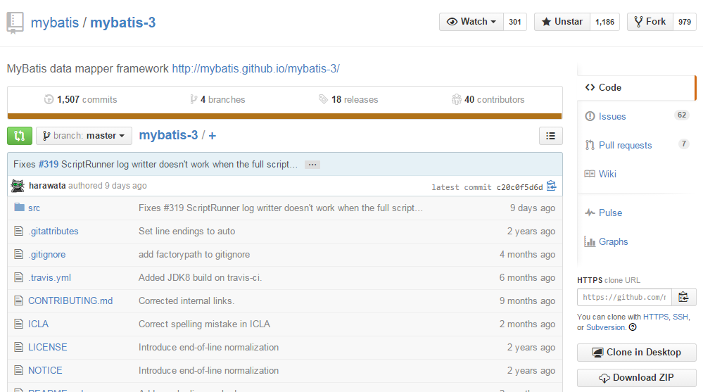This screenshot has width=703, height=392.
Task: Click the Issues exclamation icon in sidebar
Action: pos(590,116)
